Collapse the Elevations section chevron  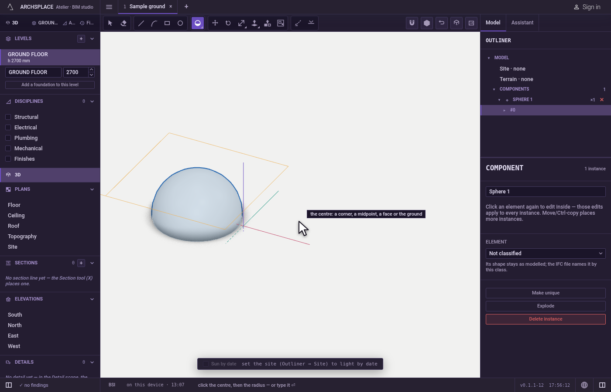pyautogui.click(x=92, y=299)
